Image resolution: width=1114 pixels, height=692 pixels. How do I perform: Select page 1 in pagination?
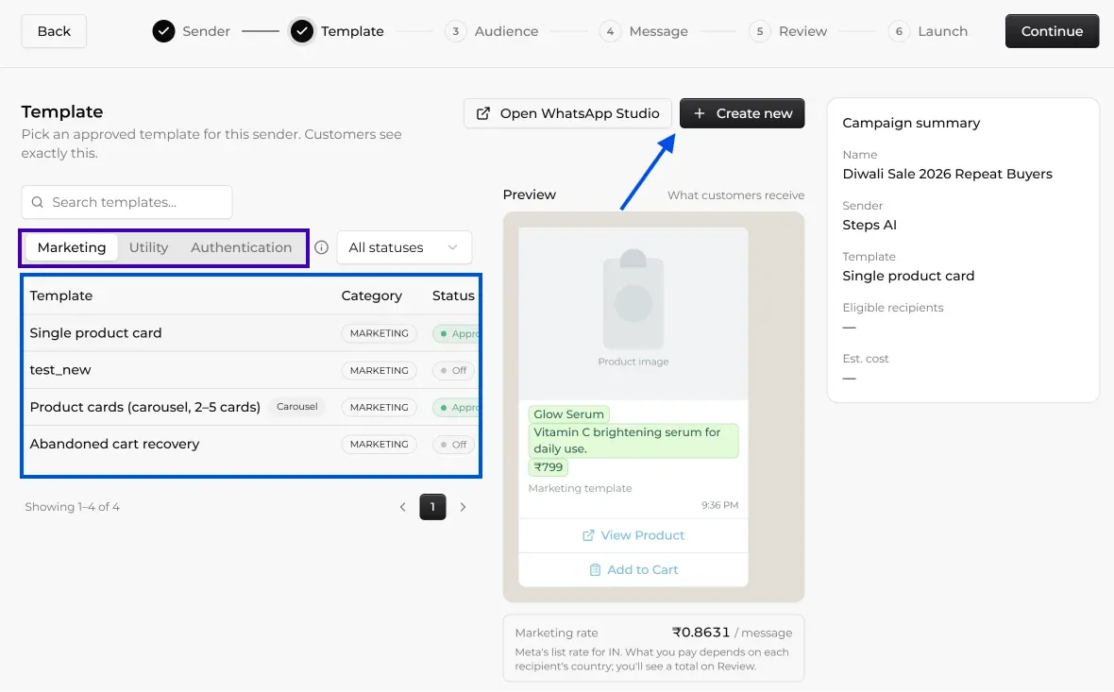pyautogui.click(x=432, y=507)
